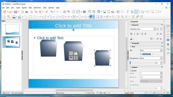This screenshot has width=173, height=97.
Task: Toggle Bold in Character panel
Action: (131, 34)
